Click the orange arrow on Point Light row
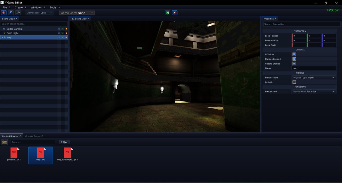Image resolution: width=342 pixels, height=183 pixels. [66, 33]
